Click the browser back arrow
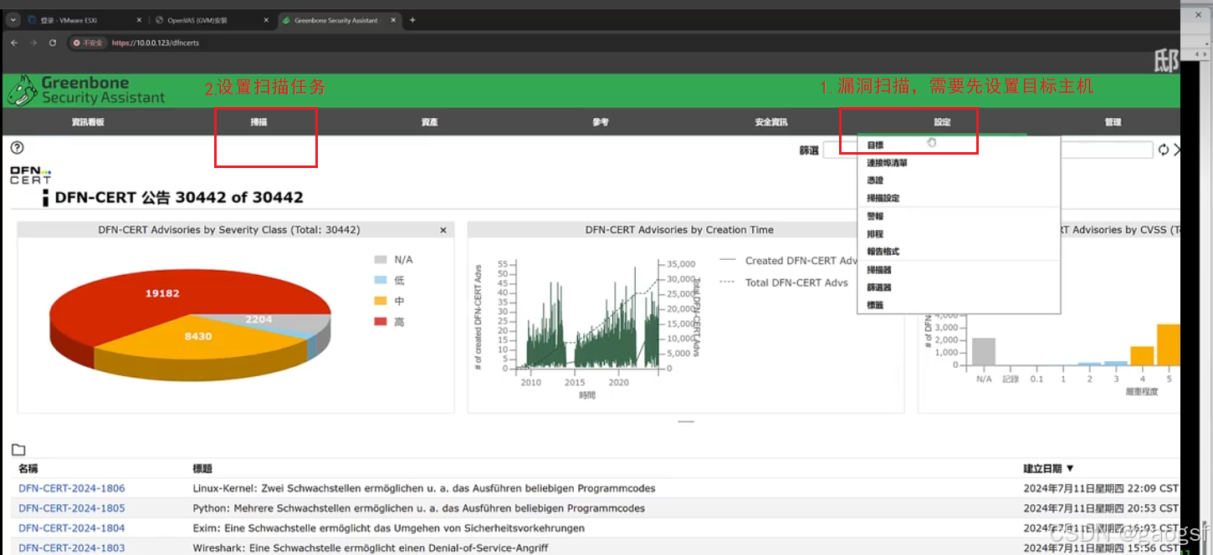The height and width of the screenshot is (555, 1213). coord(14,43)
